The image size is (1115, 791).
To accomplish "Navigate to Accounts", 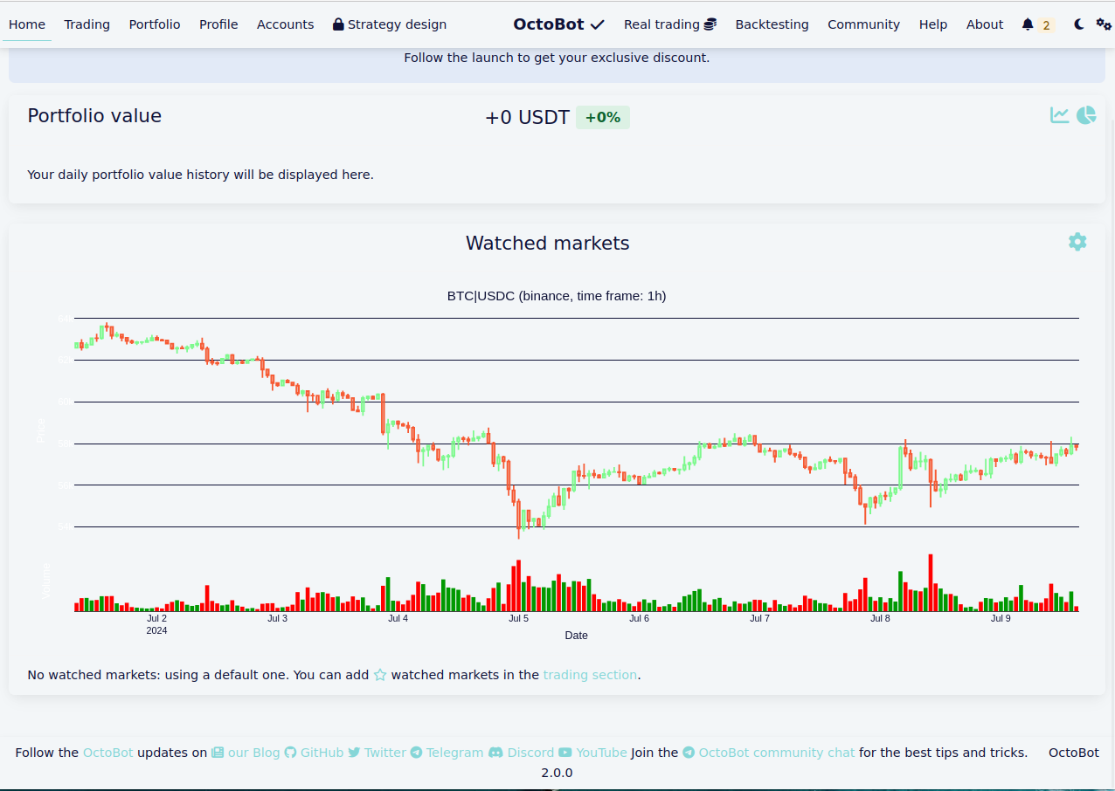I will click(285, 24).
